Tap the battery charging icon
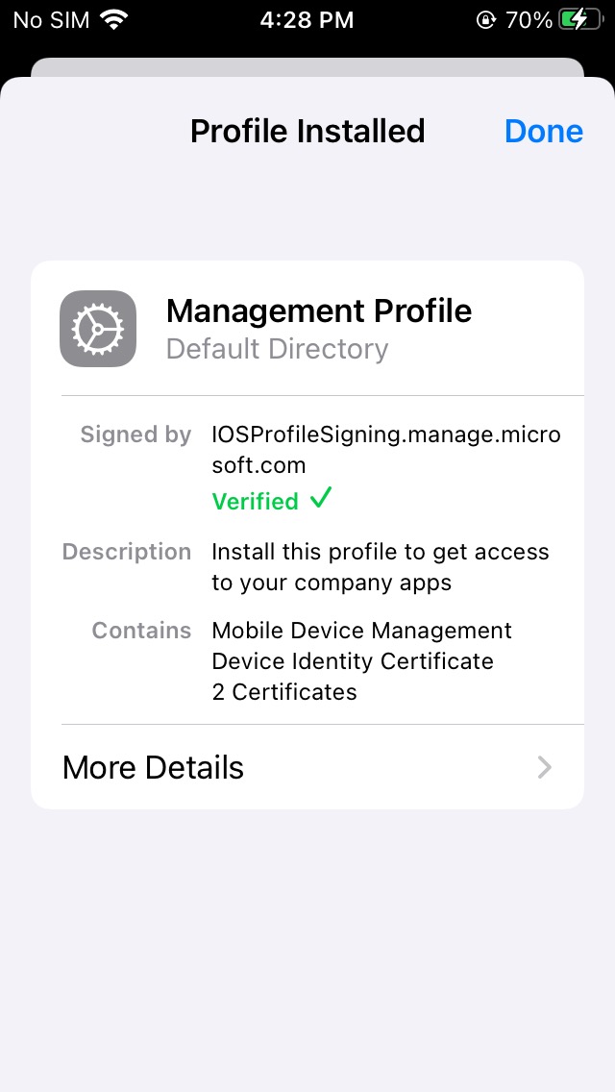Viewport: 615px width, 1092px height. pos(580,19)
